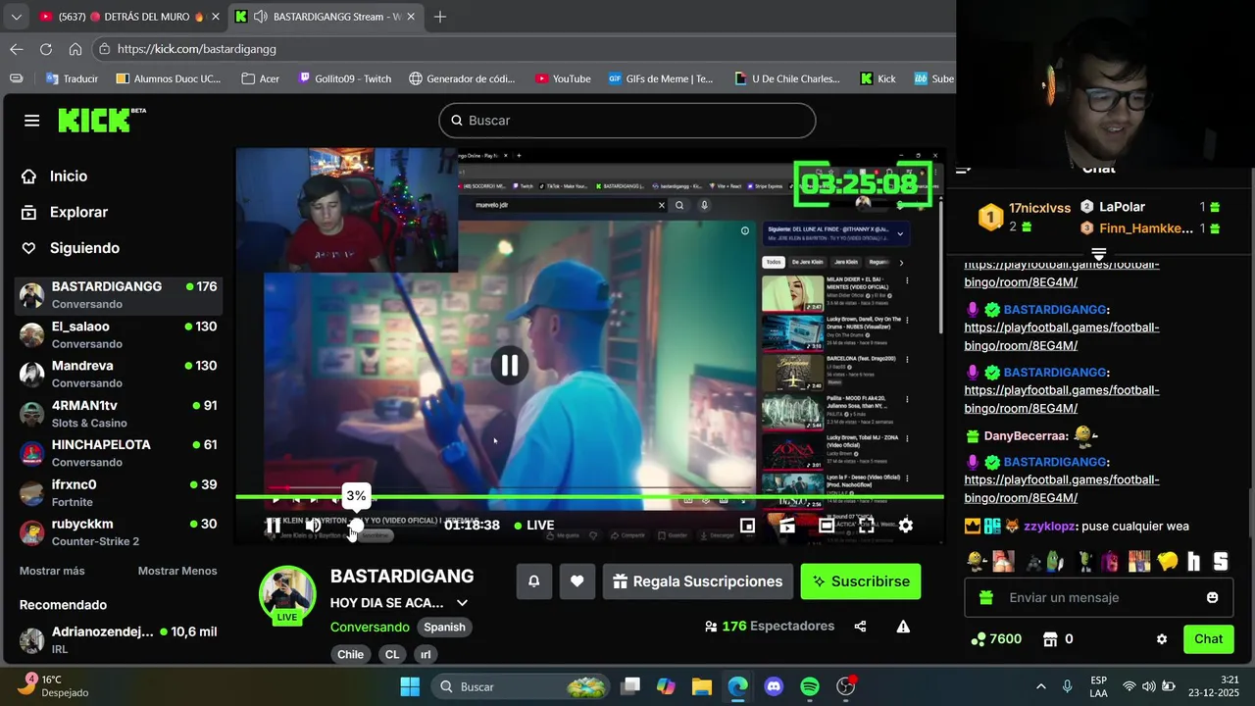Click zzyklopz username in chat
This screenshot has height=706, width=1255.
[1049, 527]
